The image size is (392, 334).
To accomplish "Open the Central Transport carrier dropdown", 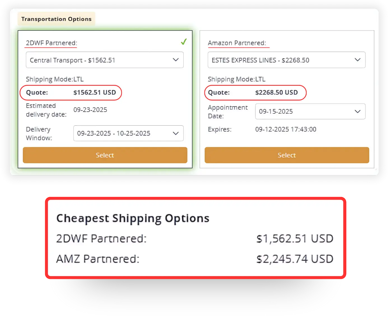I will point(104,60).
